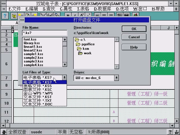Select the c:\ root folder

coord(80,40)
